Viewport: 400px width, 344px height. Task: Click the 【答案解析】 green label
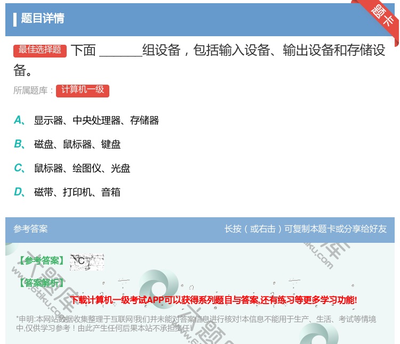(x=42, y=283)
